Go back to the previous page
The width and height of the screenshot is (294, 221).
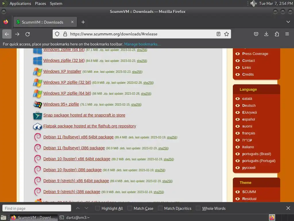[x=7, y=34]
